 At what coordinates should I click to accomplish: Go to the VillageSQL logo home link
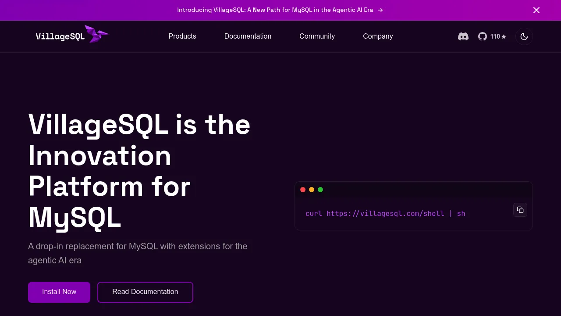(x=72, y=35)
